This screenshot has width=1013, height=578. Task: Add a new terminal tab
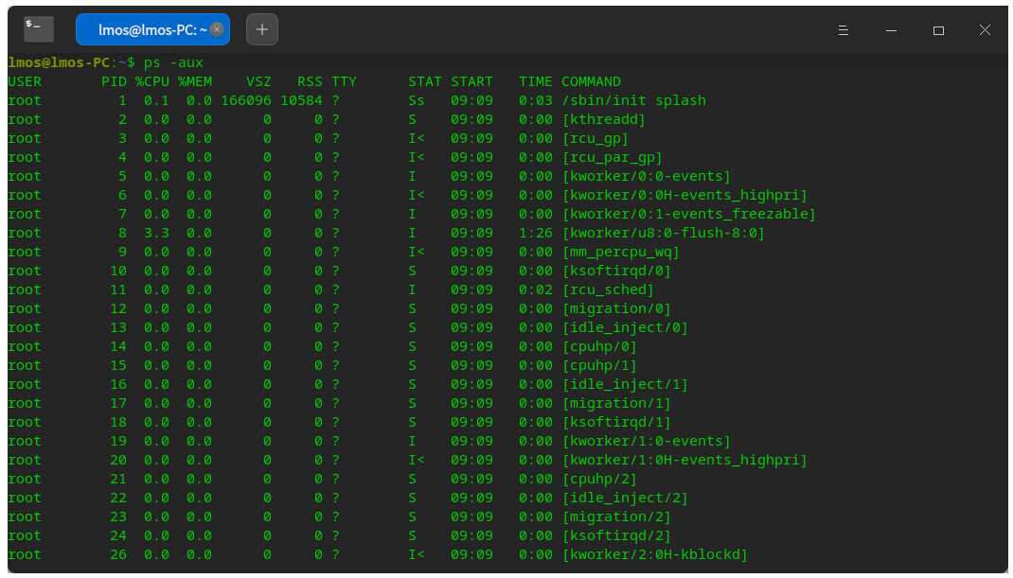point(262,29)
